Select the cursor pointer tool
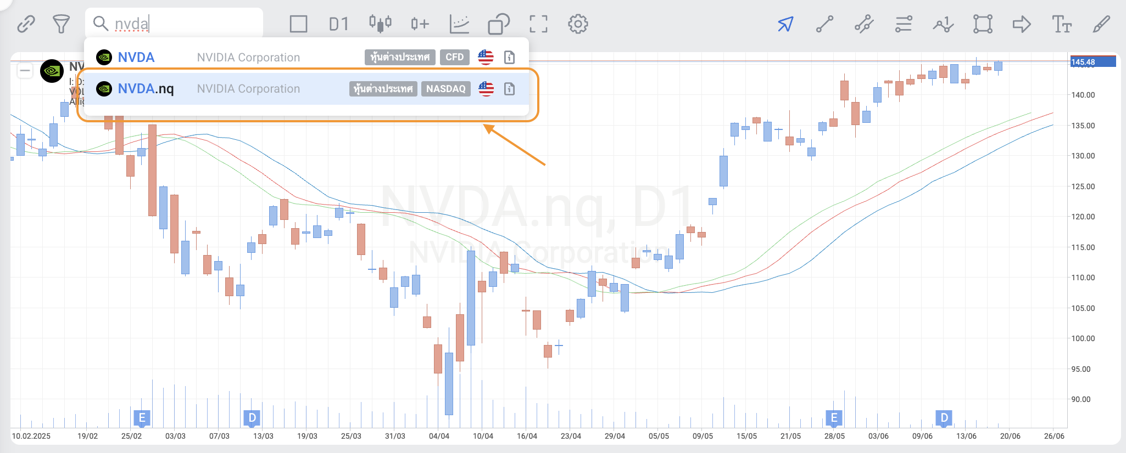The height and width of the screenshot is (453, 1126). [x=785, y=24]
